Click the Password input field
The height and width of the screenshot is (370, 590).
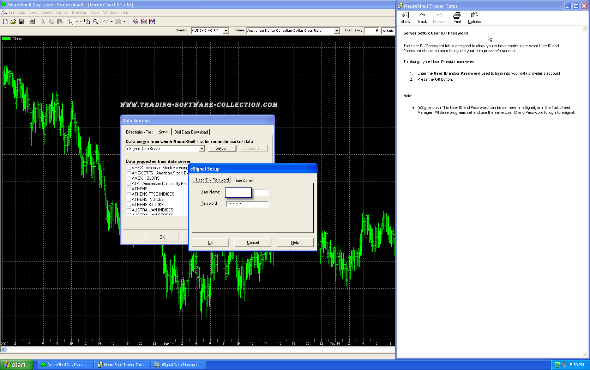[247, 204]
